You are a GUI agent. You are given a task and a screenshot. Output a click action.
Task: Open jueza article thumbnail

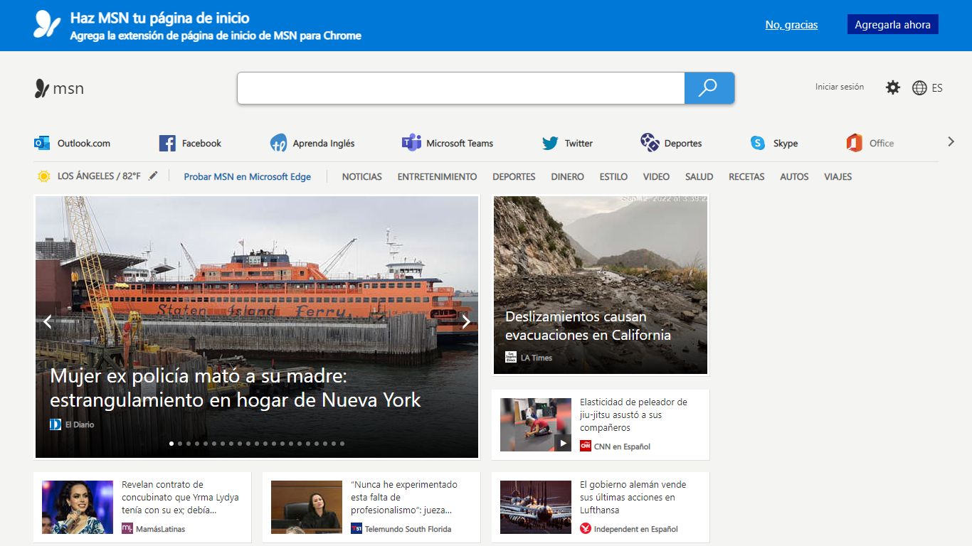pos(307,507)
